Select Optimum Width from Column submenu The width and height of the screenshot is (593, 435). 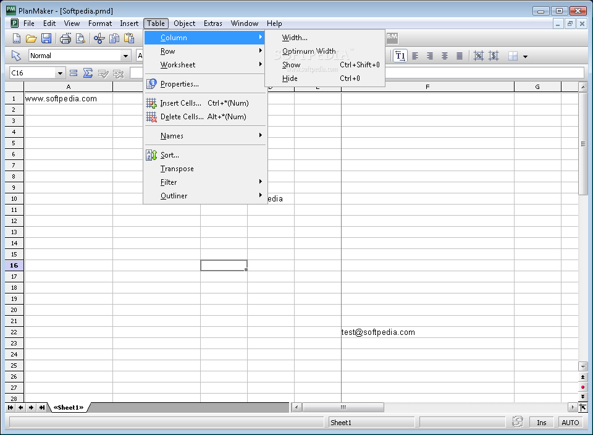(309, 51)
